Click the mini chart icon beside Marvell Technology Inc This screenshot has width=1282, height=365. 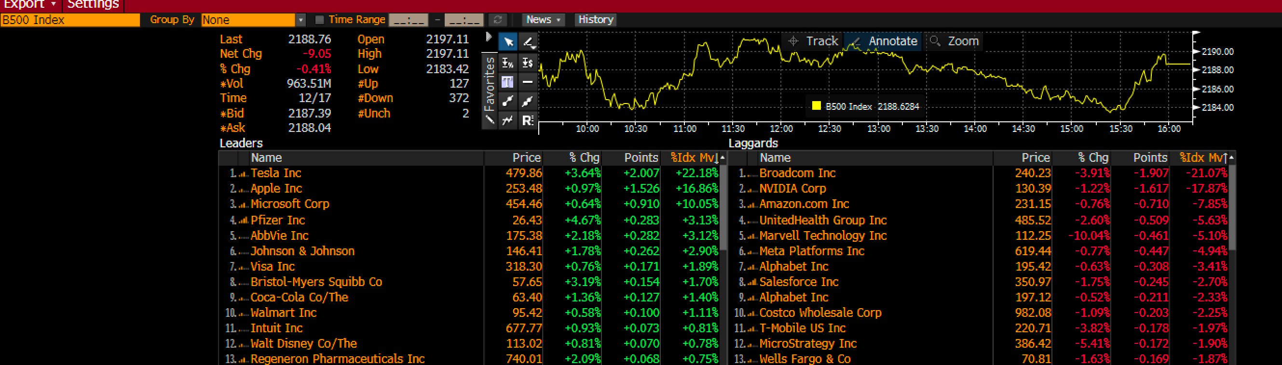752,236
